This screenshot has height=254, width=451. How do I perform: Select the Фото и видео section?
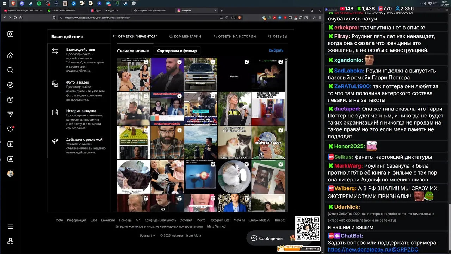(x=79, y=91)
